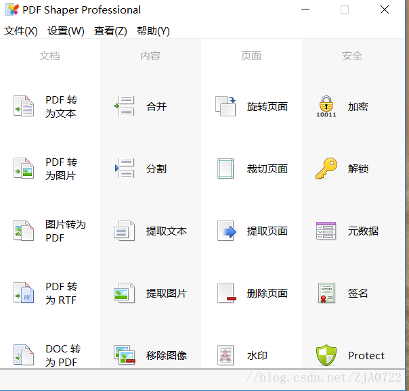The height and width of the screenshot is (391, 409).
Task: Click the watermark (水印) icon
Action: point(225,355)
